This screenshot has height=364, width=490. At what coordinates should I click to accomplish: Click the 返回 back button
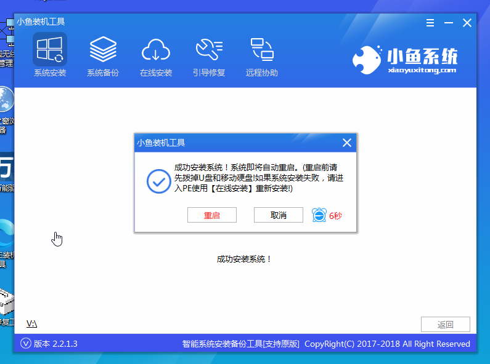pos(445,325)
